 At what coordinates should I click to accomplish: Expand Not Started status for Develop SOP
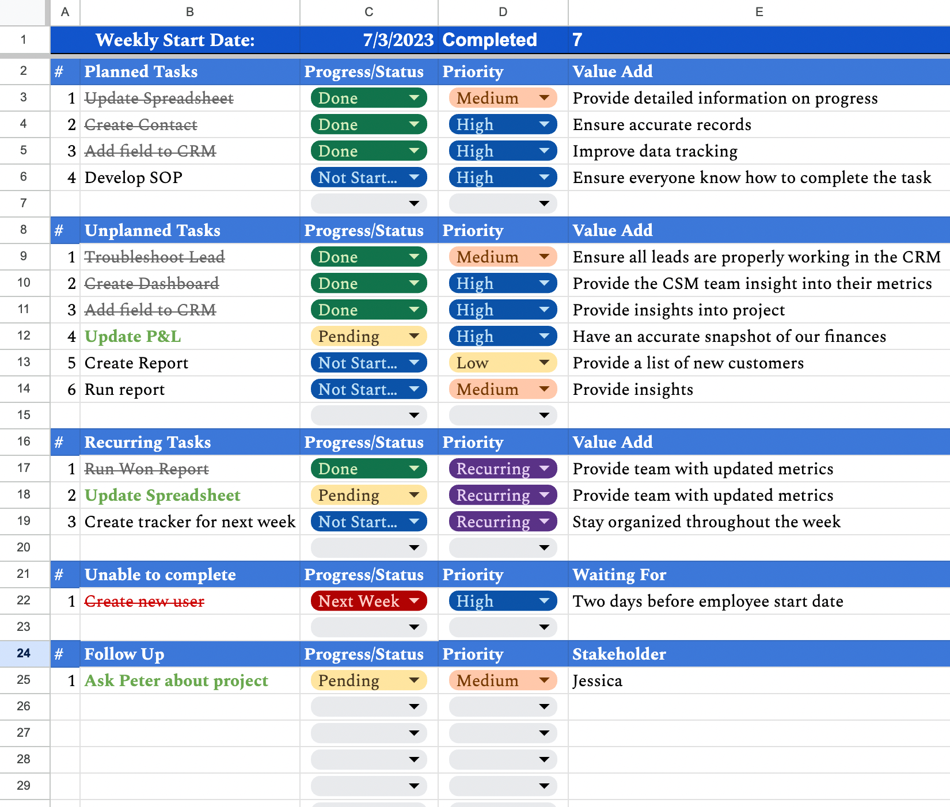pos(413,177)
